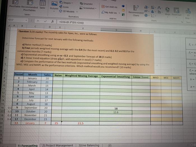196x147 pixels.
Task: Click the Select All corner triangle
Action: click(x=9, y=26)
